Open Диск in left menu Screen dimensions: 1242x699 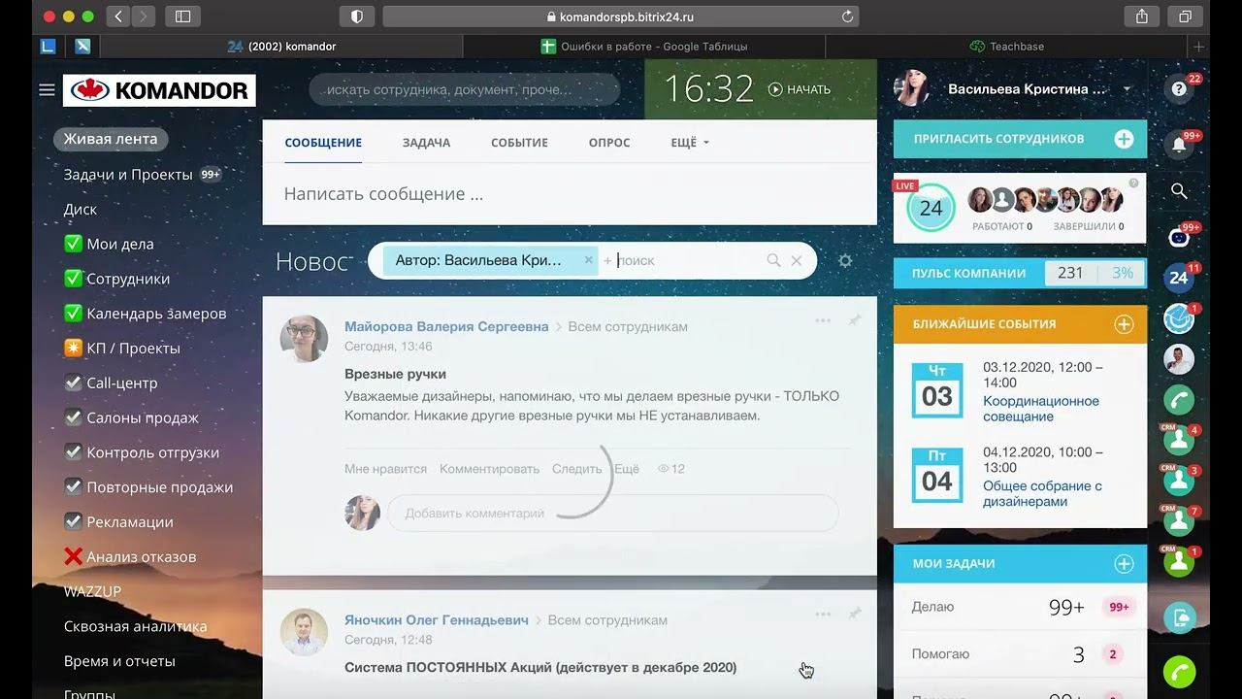pos(81,210)
